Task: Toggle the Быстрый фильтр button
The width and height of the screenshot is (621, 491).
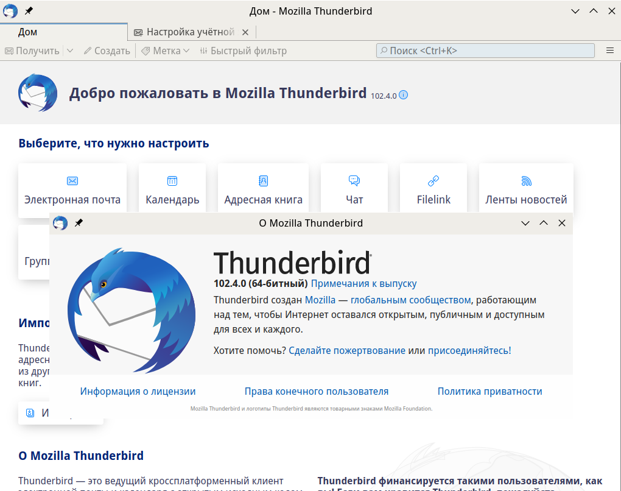Action: 243,51
